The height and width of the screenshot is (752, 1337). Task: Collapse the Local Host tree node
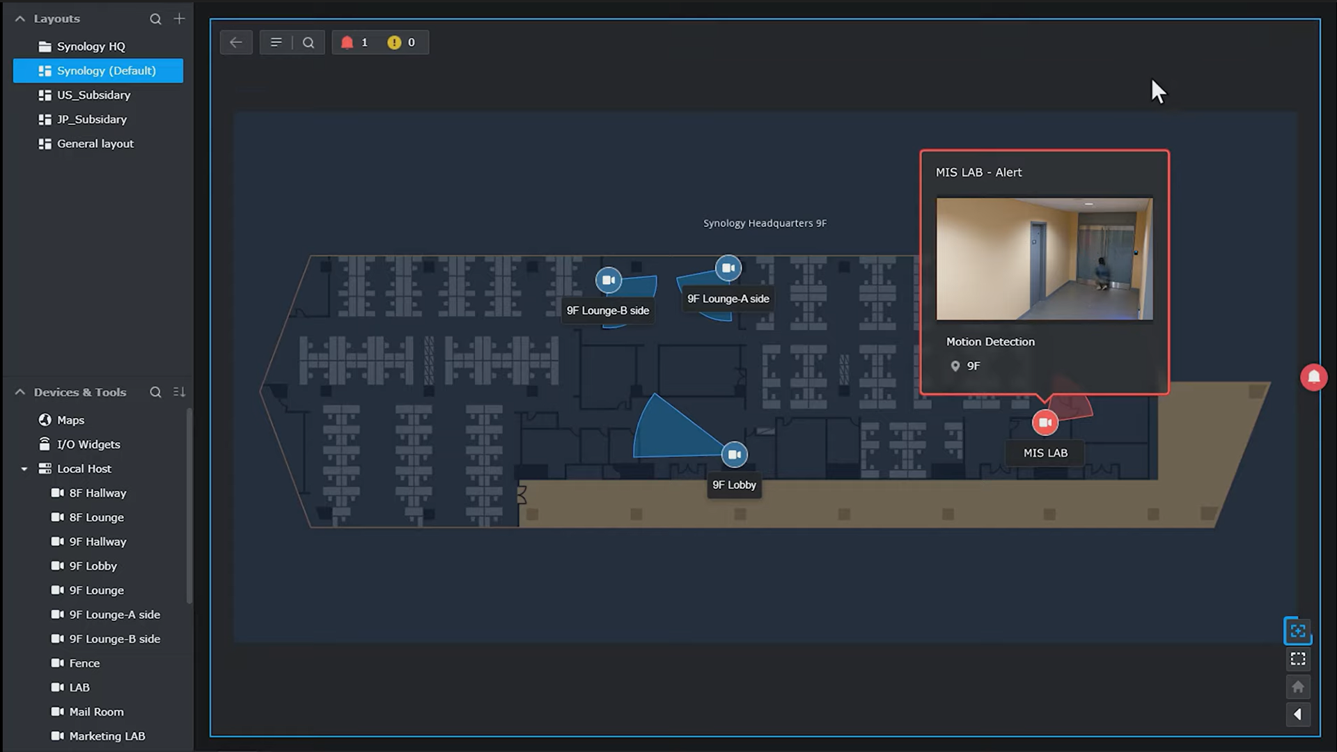point(24,469)
